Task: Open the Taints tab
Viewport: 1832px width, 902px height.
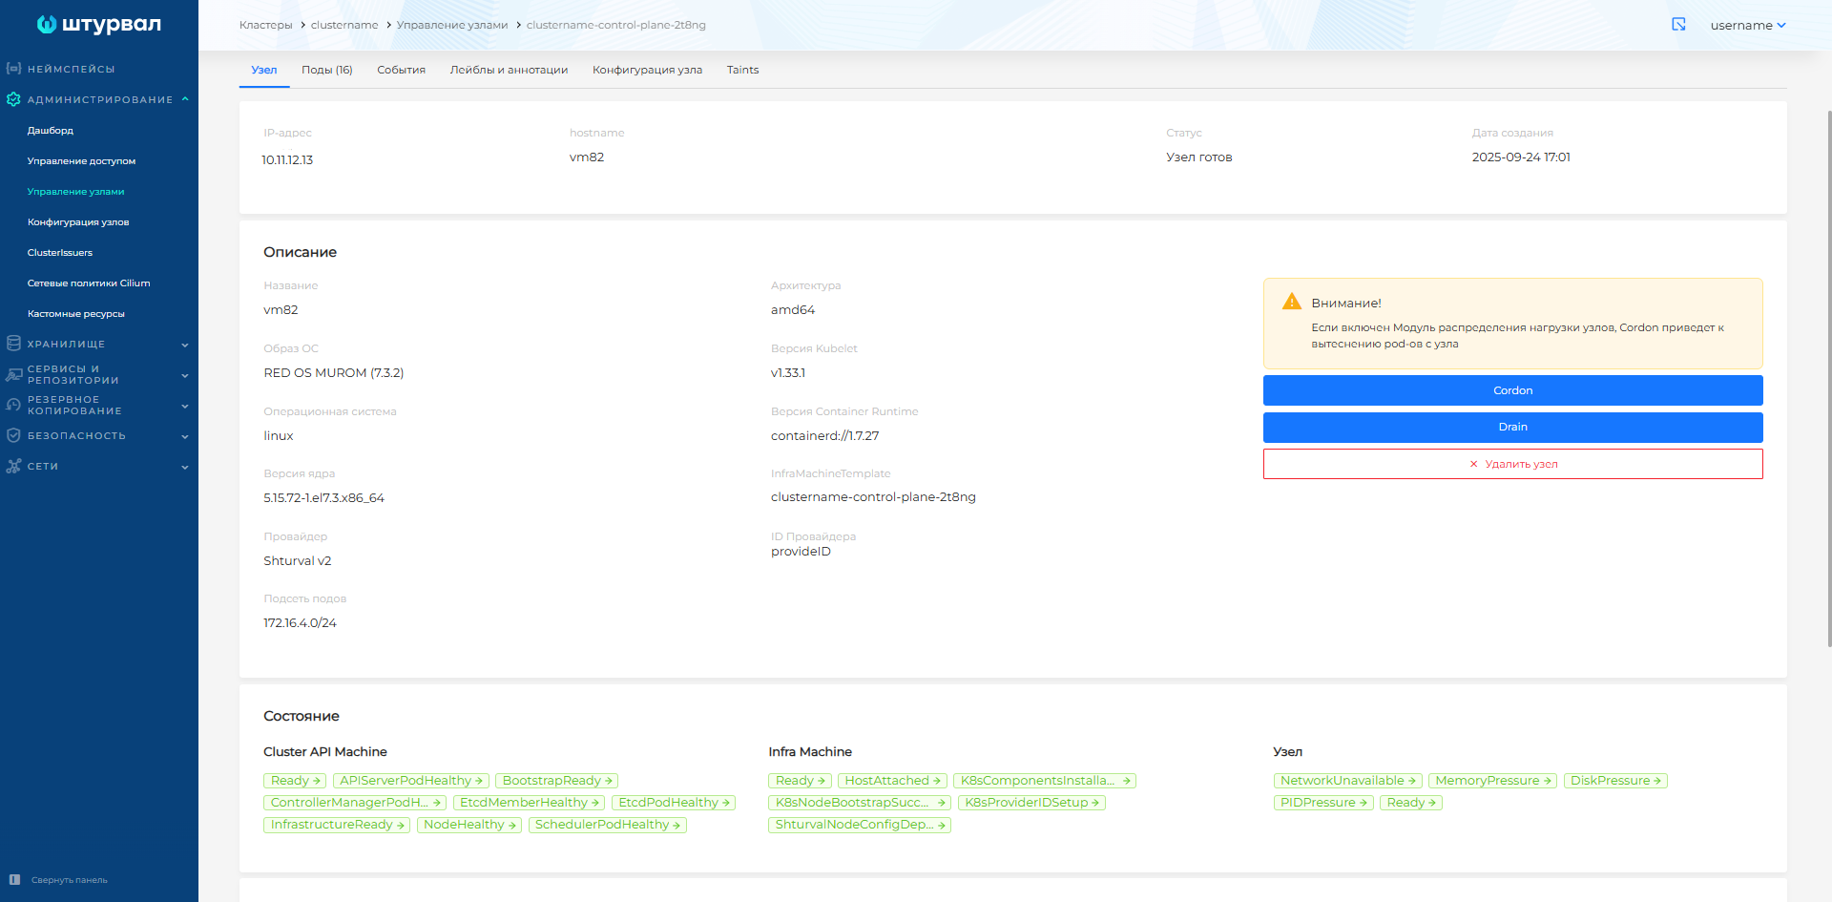Action: pos(742,70)
